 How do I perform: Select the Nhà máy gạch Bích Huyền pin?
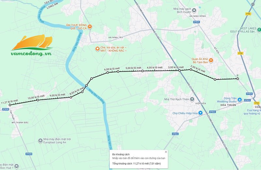194,10
